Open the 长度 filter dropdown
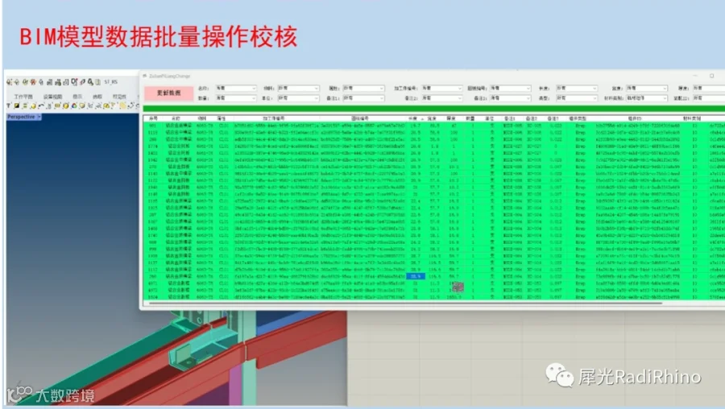The height and width of the screenshot is (409, 725). tap(577, 88)
